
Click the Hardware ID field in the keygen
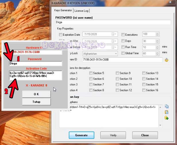(x=122, y=60)
